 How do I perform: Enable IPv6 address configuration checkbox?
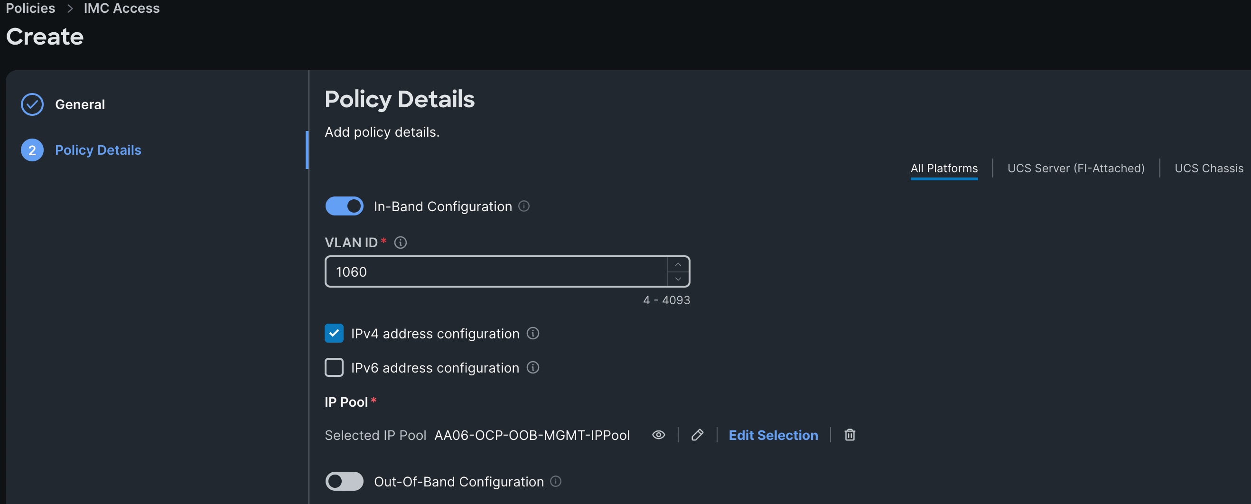pyautogui.click(x=334, y=368)
